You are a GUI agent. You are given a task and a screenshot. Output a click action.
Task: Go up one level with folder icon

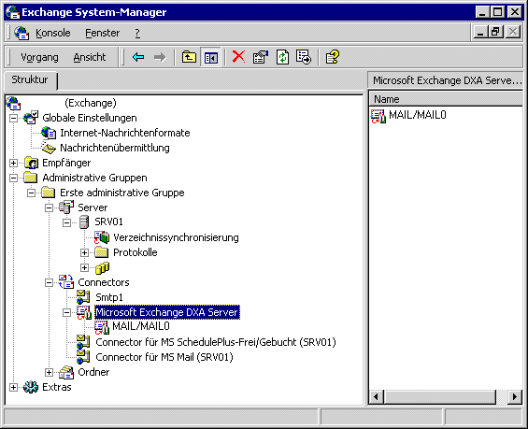[x=189, y=57]
